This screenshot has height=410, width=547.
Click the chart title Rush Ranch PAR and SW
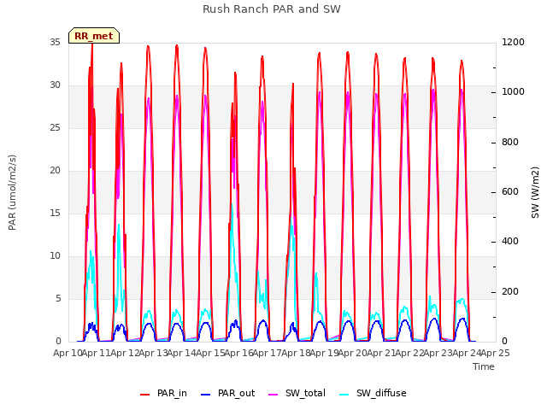(272, 9)
